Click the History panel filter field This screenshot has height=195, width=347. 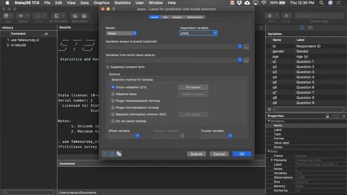click(x=29, y=192)
